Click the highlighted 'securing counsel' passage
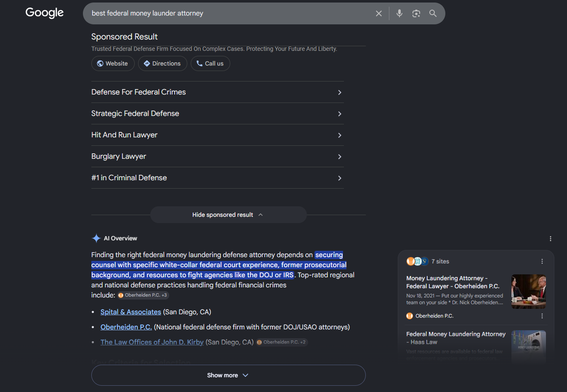Screen dimensions: 567x392 [219, 265]
